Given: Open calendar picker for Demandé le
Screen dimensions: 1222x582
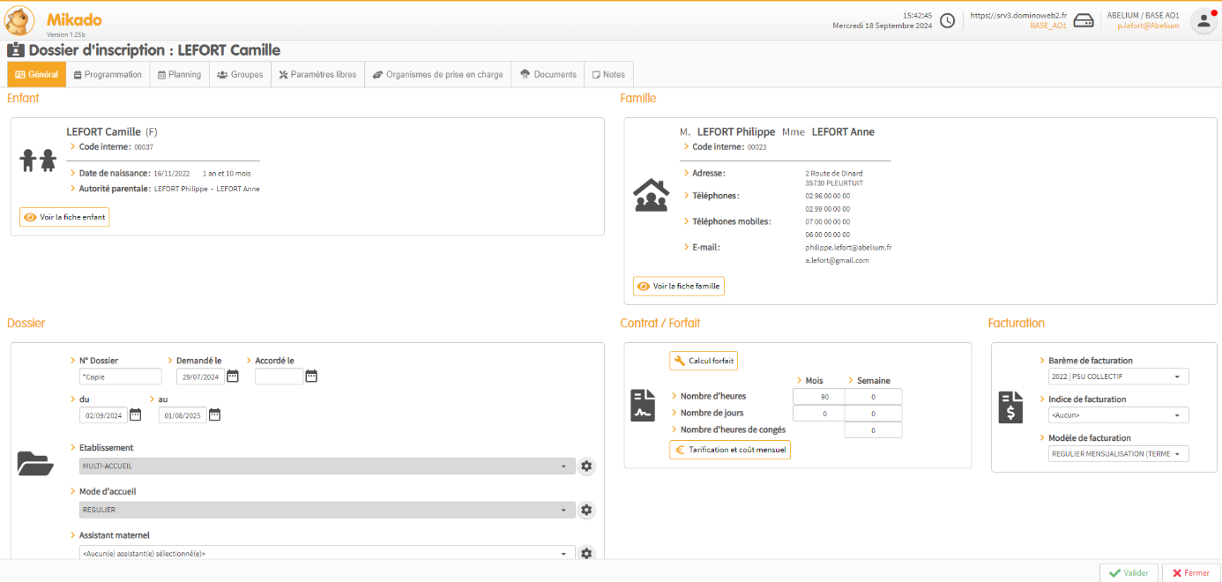Looking at the screenshot, I should pyautogui.click(x=233, y=377).
